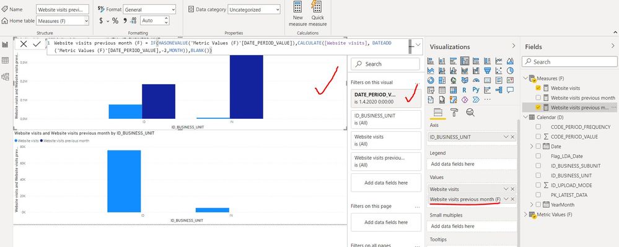This screenshot has width=619, height=247.
Task: Select the pie chart visual icon
Action: click(510, 71)
